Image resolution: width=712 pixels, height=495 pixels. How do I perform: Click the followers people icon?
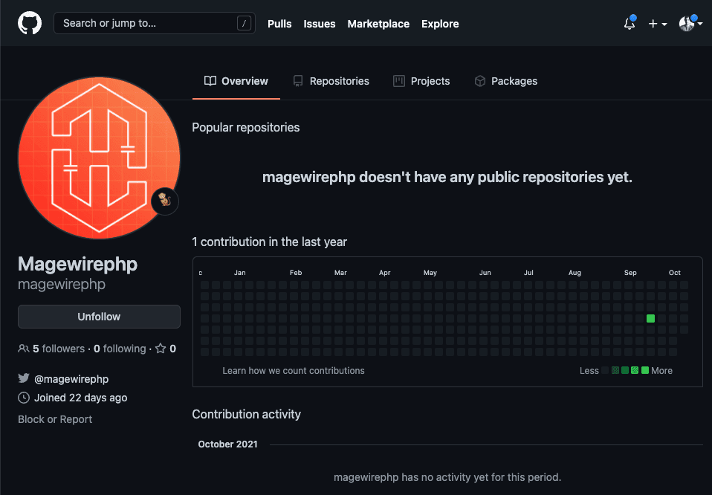point(24,349)
